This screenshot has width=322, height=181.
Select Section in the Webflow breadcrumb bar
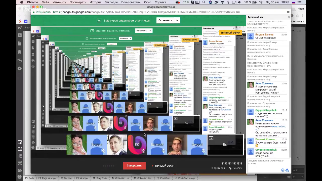66,178
